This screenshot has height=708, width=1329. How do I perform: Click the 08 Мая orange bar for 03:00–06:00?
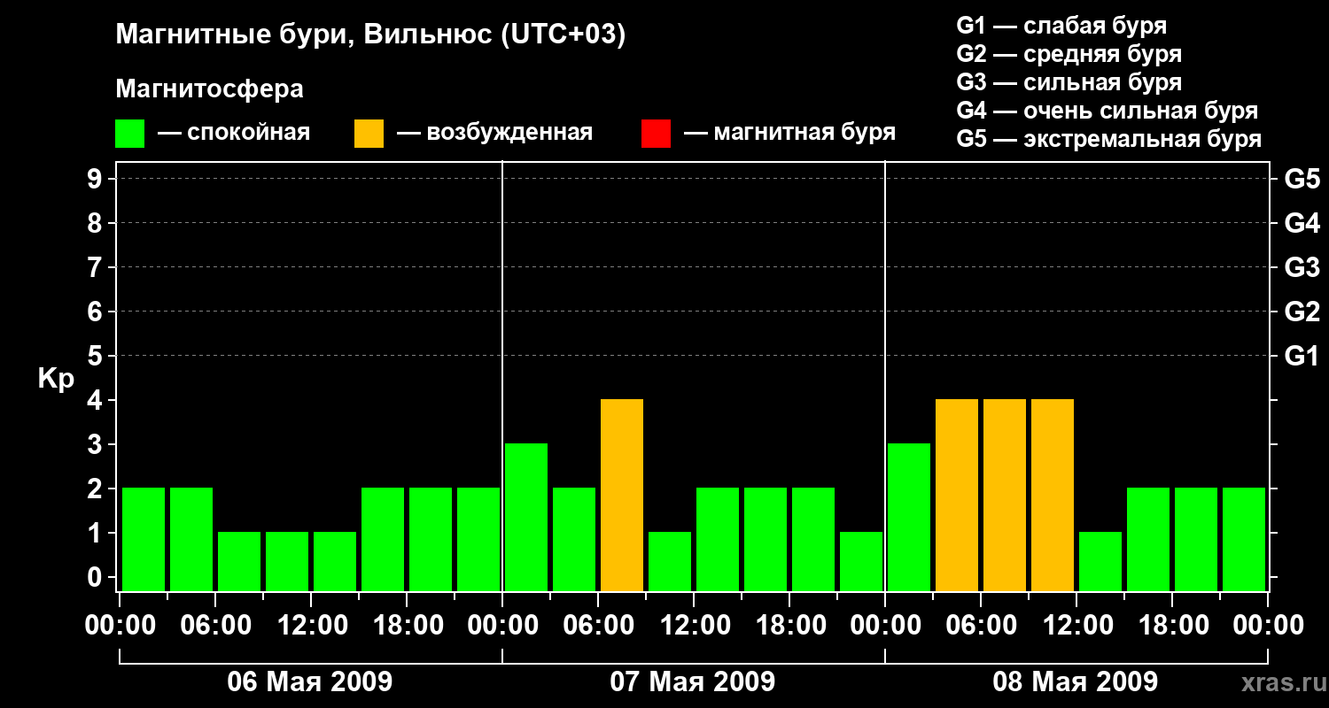coord(957,495)
